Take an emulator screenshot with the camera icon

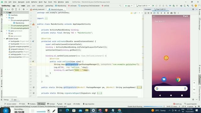(171, 13)
